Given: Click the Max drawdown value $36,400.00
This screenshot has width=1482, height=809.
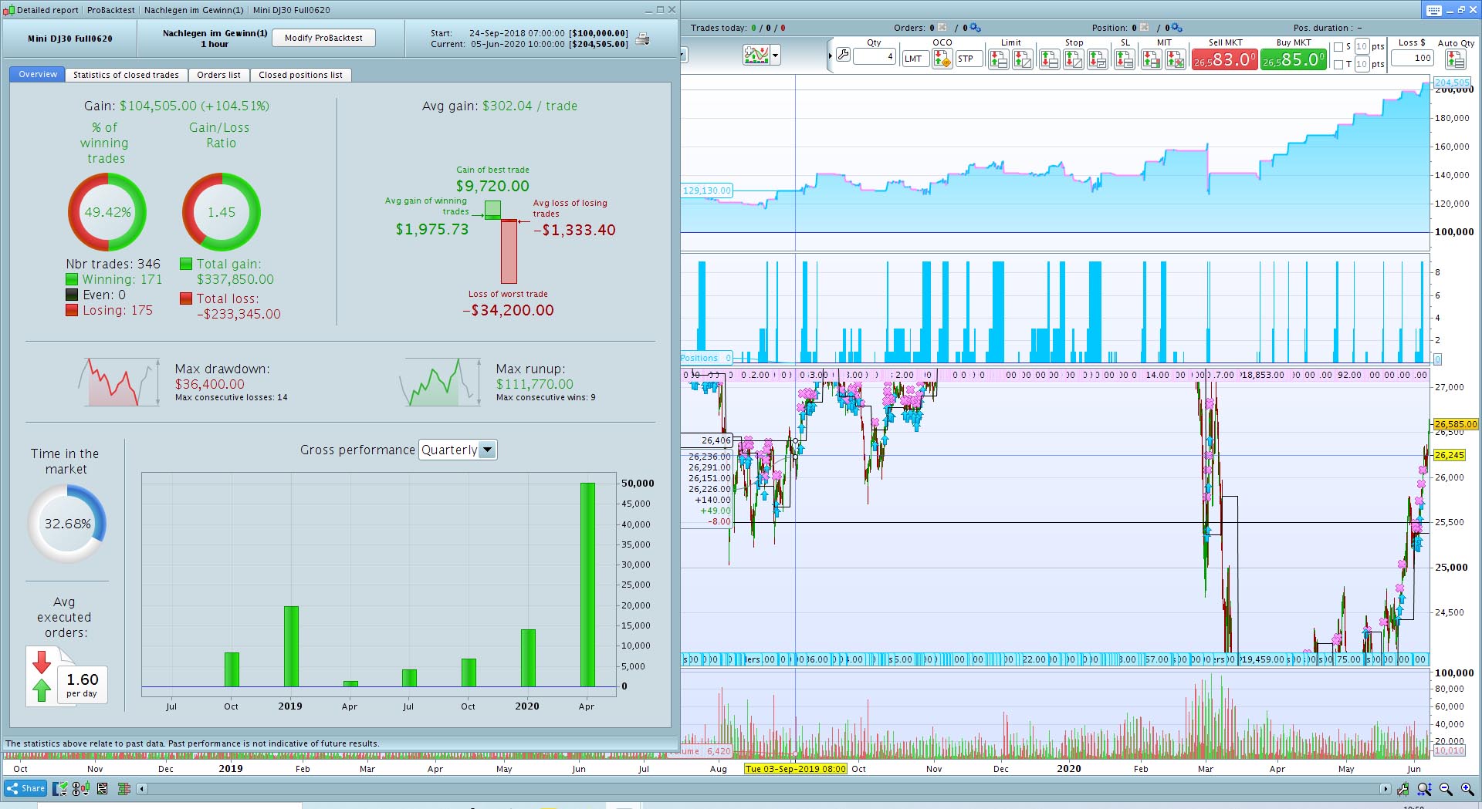Looking at the screenshot, I should (x=209, y=384).
